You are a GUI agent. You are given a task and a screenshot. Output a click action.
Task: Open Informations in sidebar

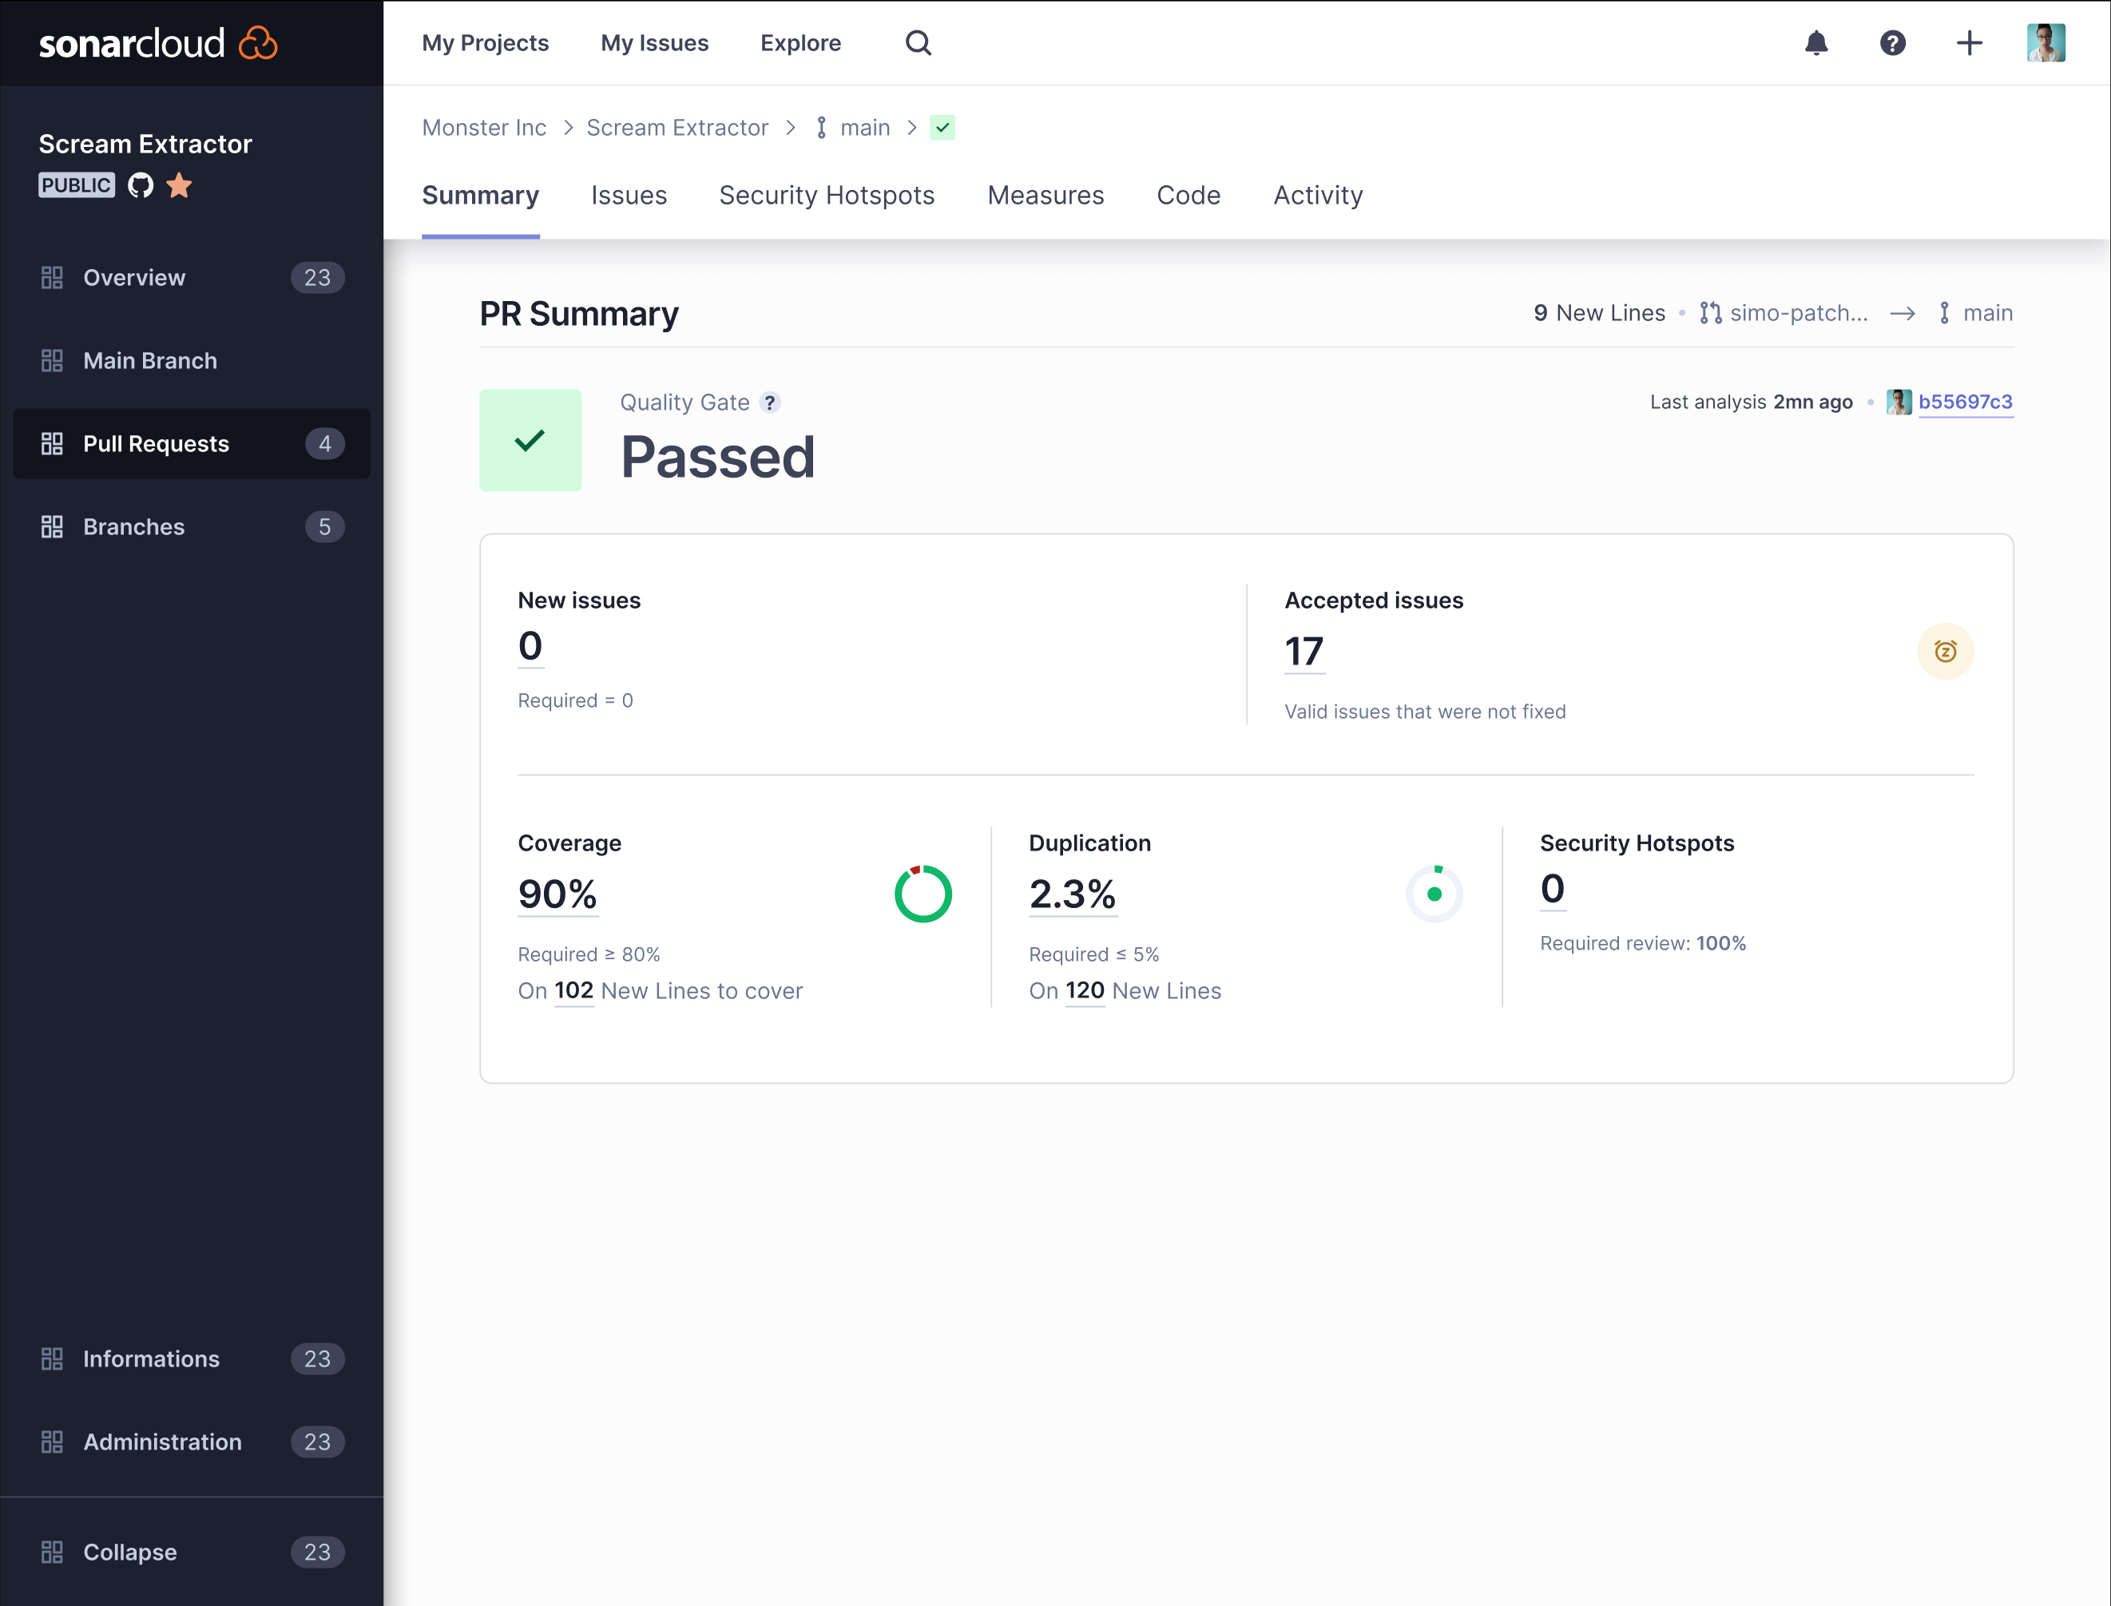[191, 1358]
